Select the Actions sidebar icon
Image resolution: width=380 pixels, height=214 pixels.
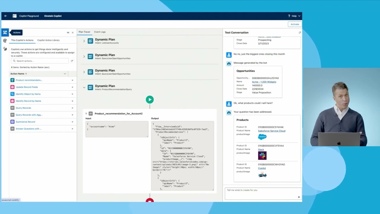[x=5, y=33]
